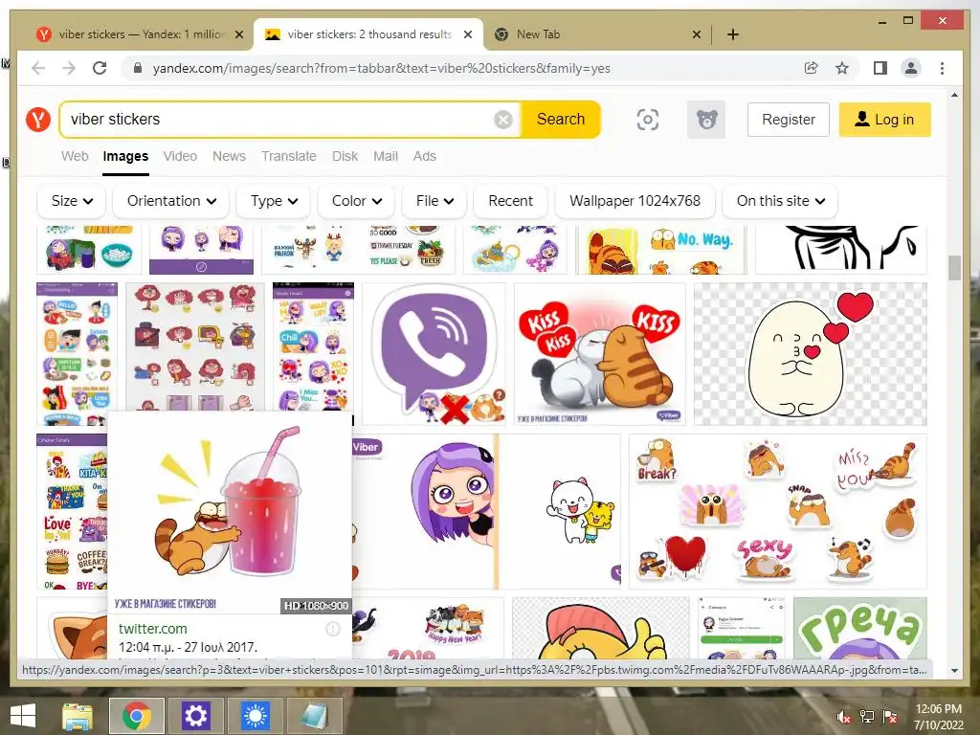Click the muted volume tray icon
Image resolution: width=980 pixels, height=735 pixels.
tap(843, 717)
